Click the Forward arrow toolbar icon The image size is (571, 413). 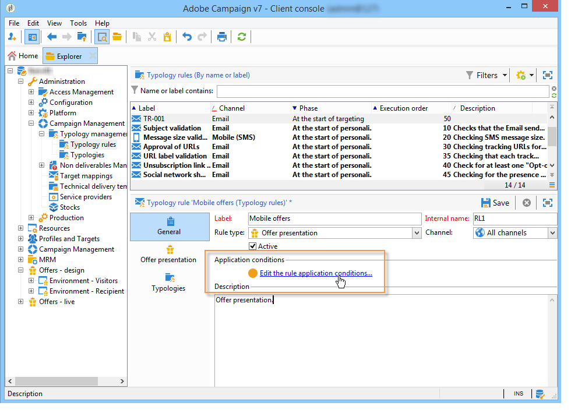[66, 37]
